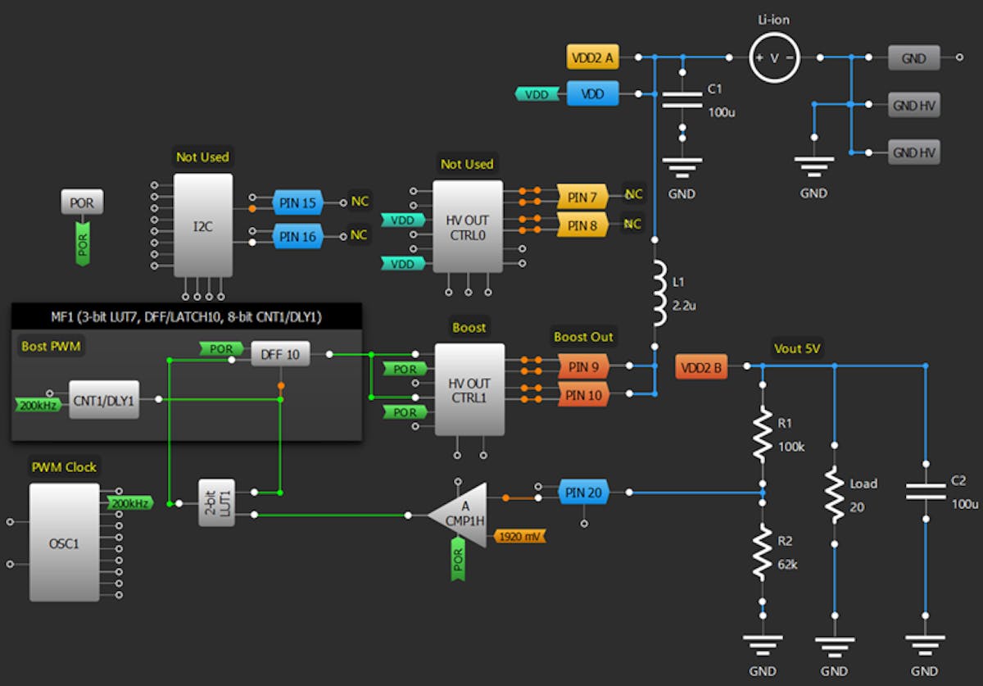The image size is (983, 686).
Task: Select the DFF 10 flip-flop block
Action: (x=279, y=353)
